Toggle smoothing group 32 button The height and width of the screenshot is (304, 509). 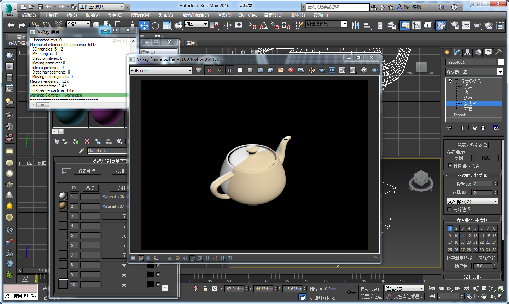495,250
